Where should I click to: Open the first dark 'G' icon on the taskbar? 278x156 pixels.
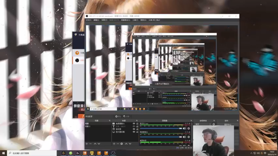tap(64, 153)
